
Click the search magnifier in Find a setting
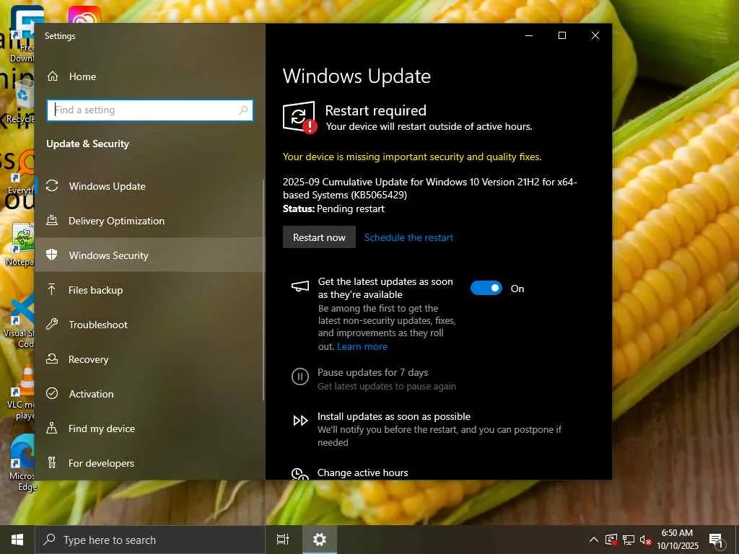coord(243,110)
